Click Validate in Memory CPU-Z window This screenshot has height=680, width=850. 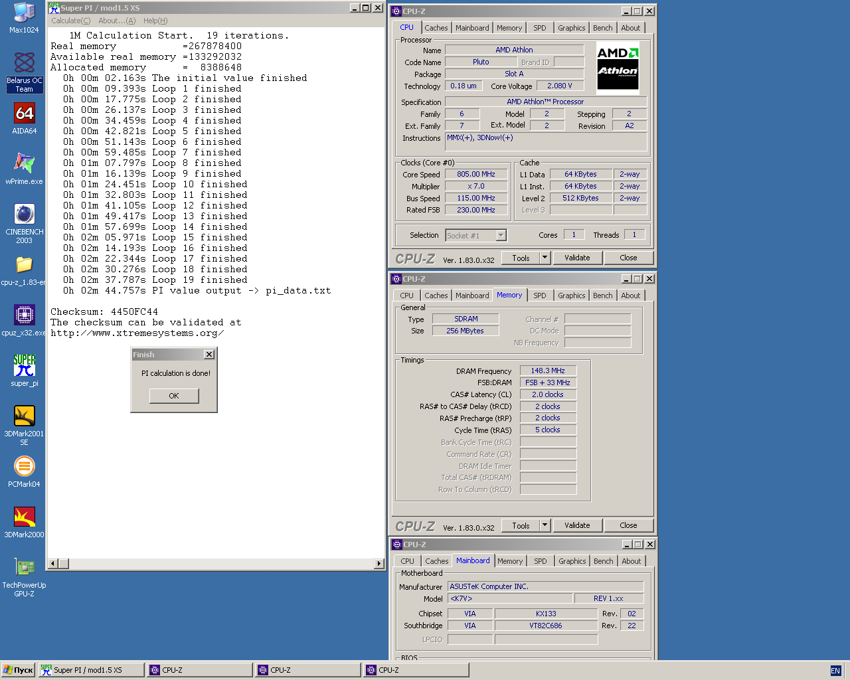(577, 525)
